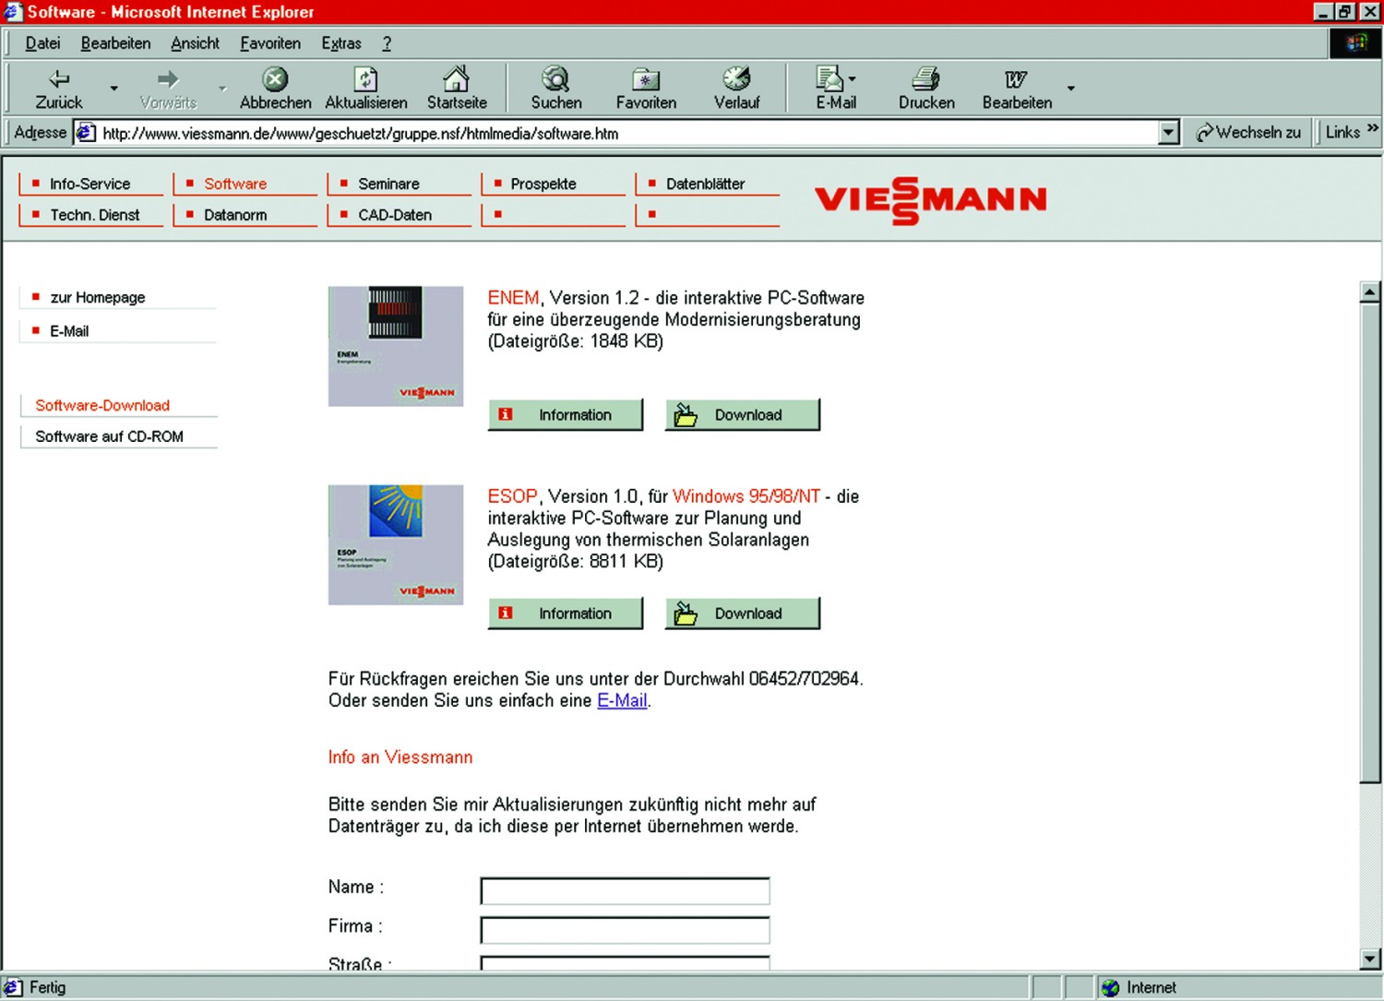Open the CAD-Daten navigation tab
The height and width of the screenshot is (1001, 1384).
point(399,215)
